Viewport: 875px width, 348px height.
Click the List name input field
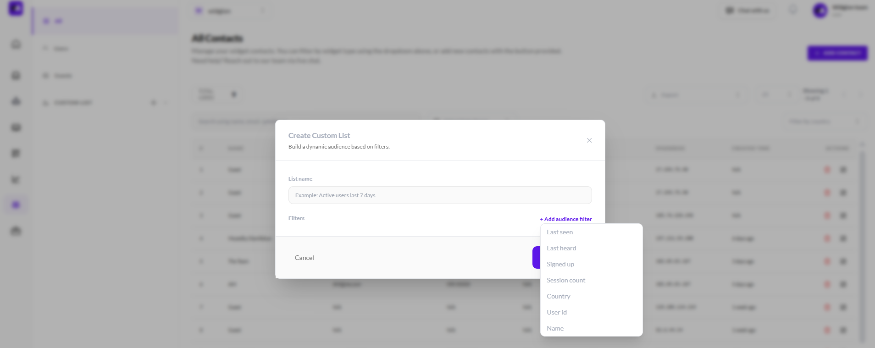point(440,195)
